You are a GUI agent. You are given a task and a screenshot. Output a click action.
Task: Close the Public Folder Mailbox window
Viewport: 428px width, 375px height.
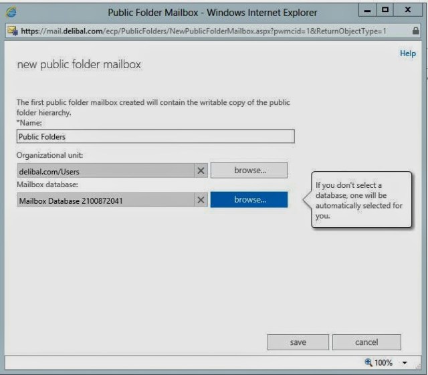(x=408, y=11)
